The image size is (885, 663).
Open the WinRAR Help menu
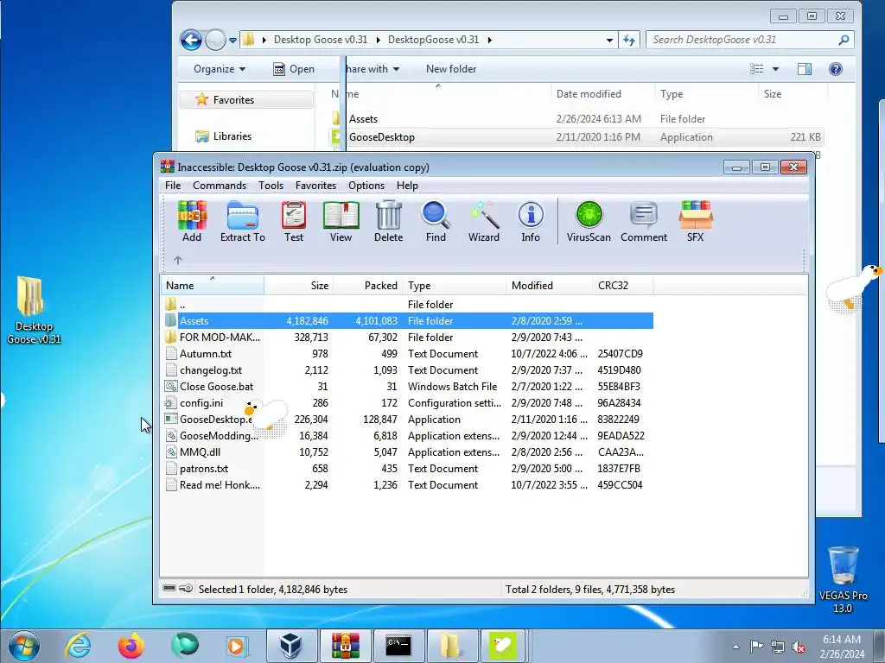[407, 186]
